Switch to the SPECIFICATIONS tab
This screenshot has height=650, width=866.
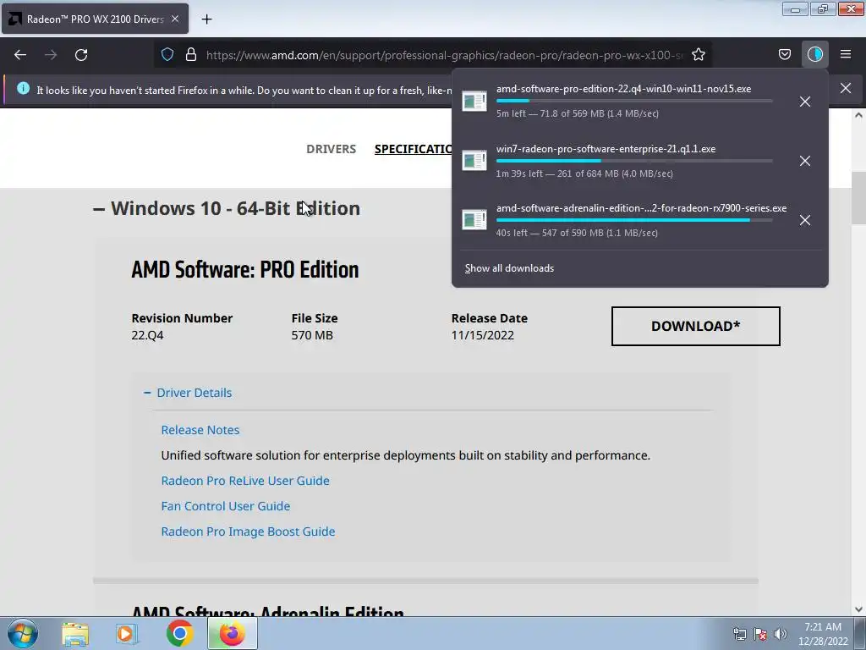tap(413, 149)
